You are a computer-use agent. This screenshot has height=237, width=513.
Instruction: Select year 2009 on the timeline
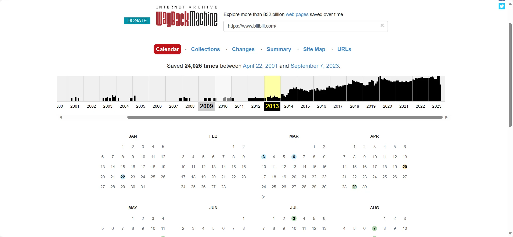pyautogui.click(x=206, y=106)
